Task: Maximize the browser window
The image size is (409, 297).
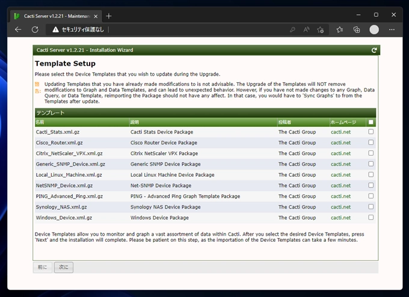Action: point(376,15)
